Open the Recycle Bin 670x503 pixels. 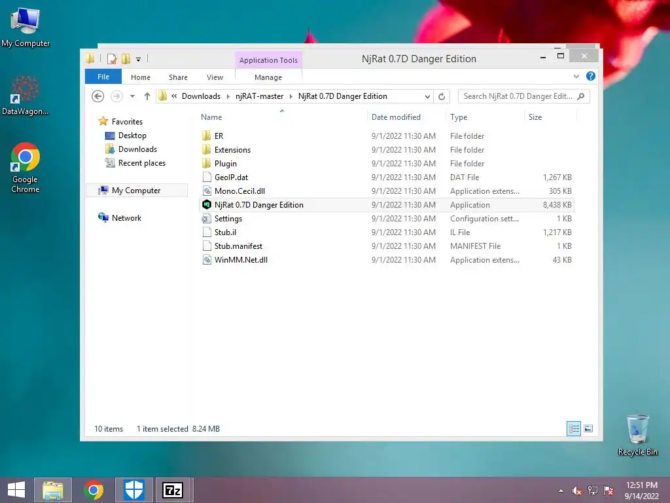(637, 436)
